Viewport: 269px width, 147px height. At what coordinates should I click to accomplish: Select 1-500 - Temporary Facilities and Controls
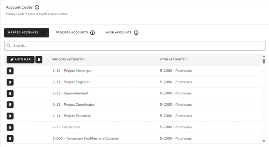click(x=86, y=138)
